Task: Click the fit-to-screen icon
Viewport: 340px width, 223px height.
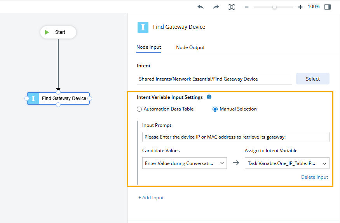Action: [232, 7]
